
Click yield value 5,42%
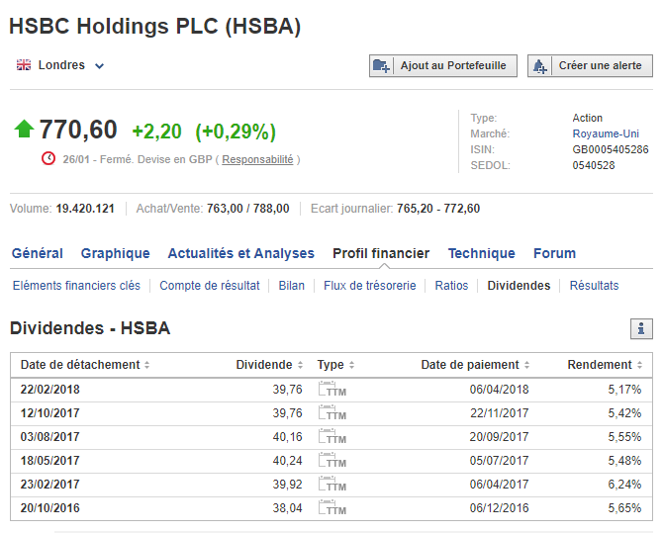point(625,413)
